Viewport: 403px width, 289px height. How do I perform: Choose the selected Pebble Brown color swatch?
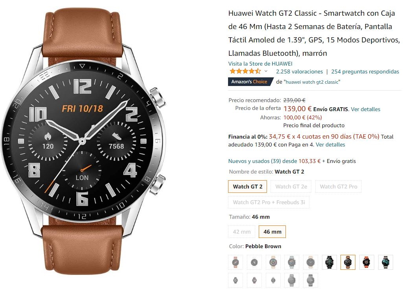coord(348,262)
